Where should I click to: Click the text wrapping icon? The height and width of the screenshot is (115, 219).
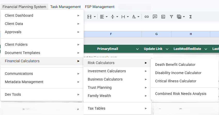[x=123, y=17]
